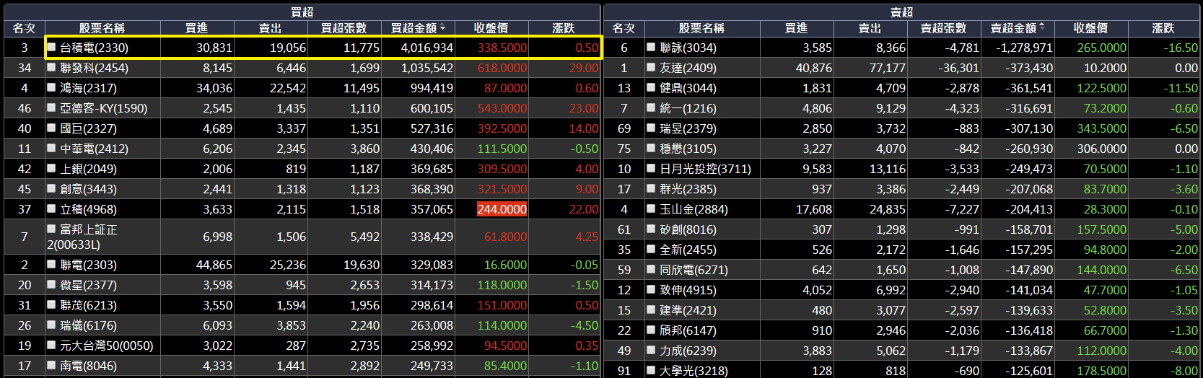Open stock name 力成(6239)
Screen dimensions: 1203x378
688,351
